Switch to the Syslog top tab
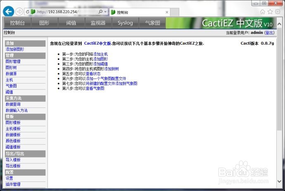The height and width of the screenshot is (191, 285). pyautogui.click(x=125, y=23)
